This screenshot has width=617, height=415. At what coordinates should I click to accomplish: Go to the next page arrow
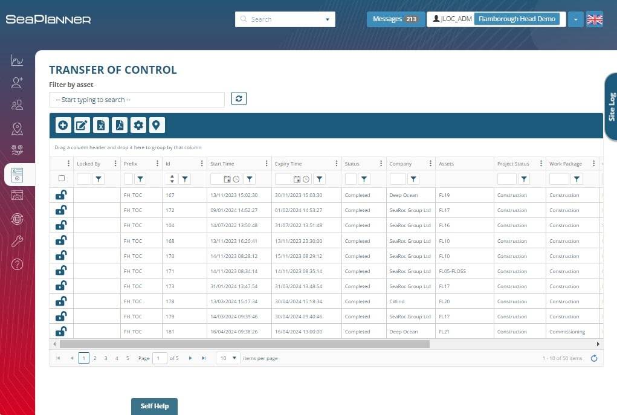point(190,358)
